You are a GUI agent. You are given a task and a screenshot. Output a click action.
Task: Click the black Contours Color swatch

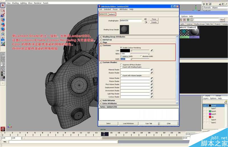pos(125,50)
